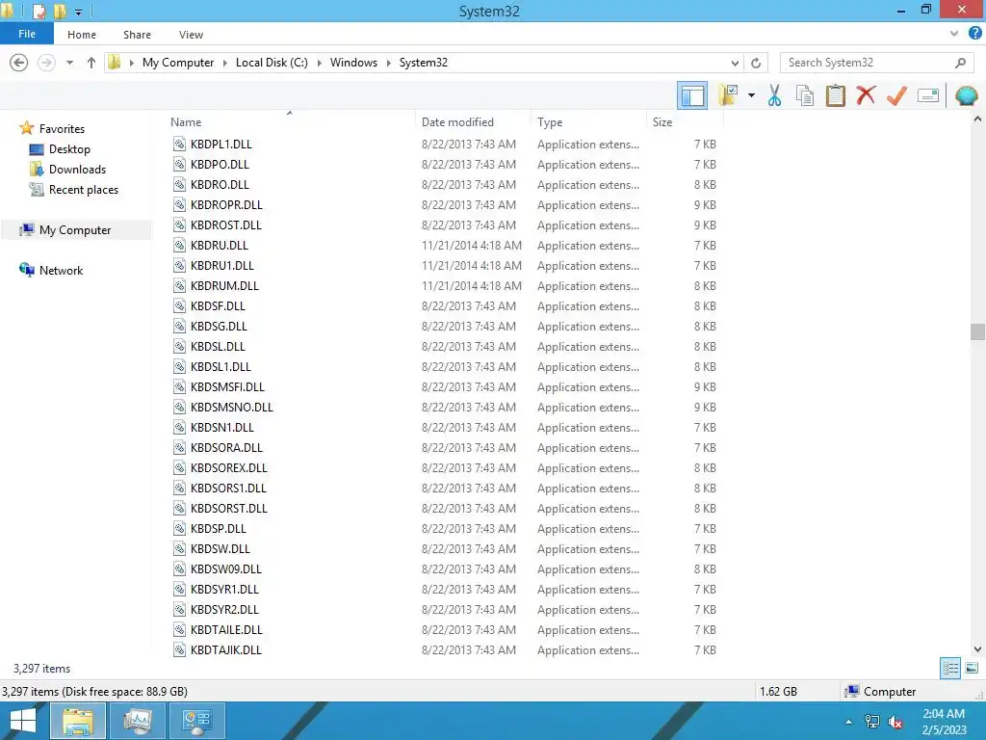Click the Paste clipboard icon
The image size is (986, 740).
[835, 95]
